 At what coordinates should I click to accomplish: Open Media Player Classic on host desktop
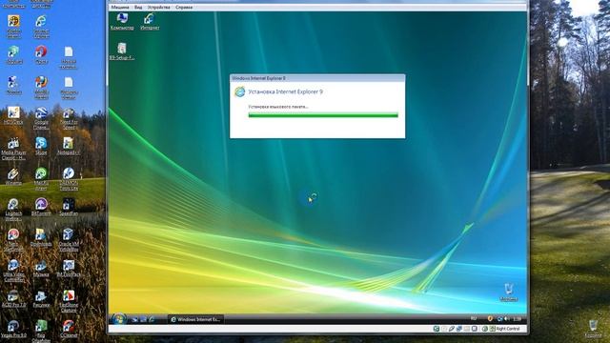click(x=13, y=149)
